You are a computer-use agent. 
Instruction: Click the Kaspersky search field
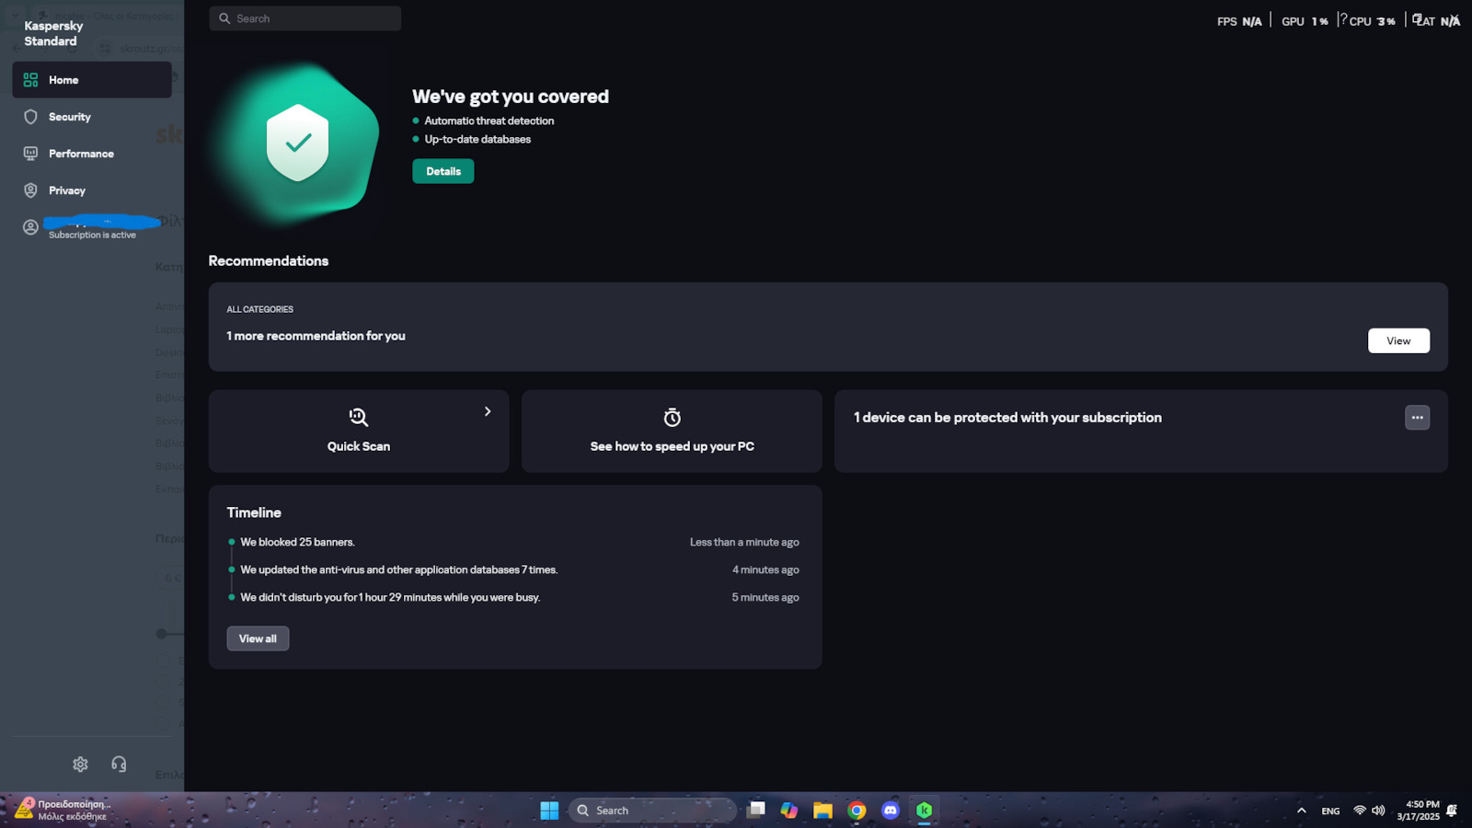coord(305,18)
